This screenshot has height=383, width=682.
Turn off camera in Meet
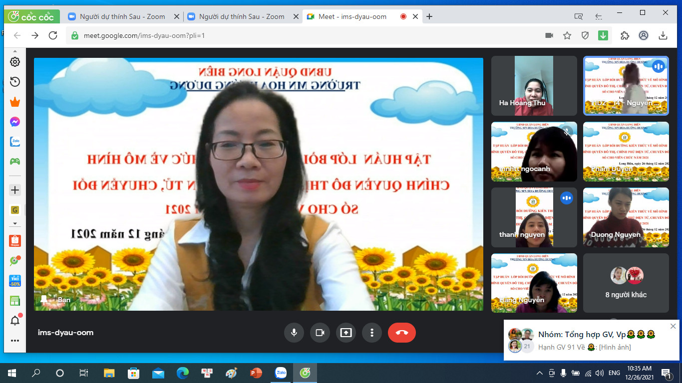(320, 333)
